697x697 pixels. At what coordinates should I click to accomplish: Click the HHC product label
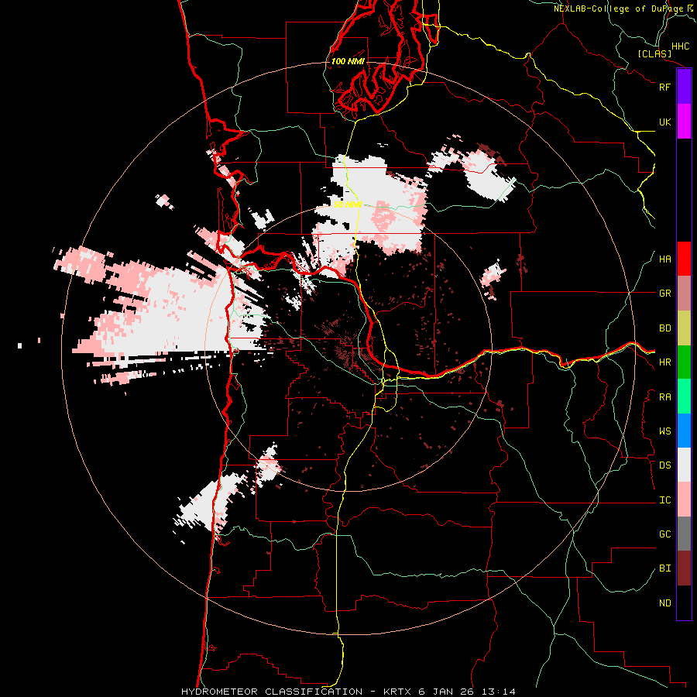(x=680, y=46)
